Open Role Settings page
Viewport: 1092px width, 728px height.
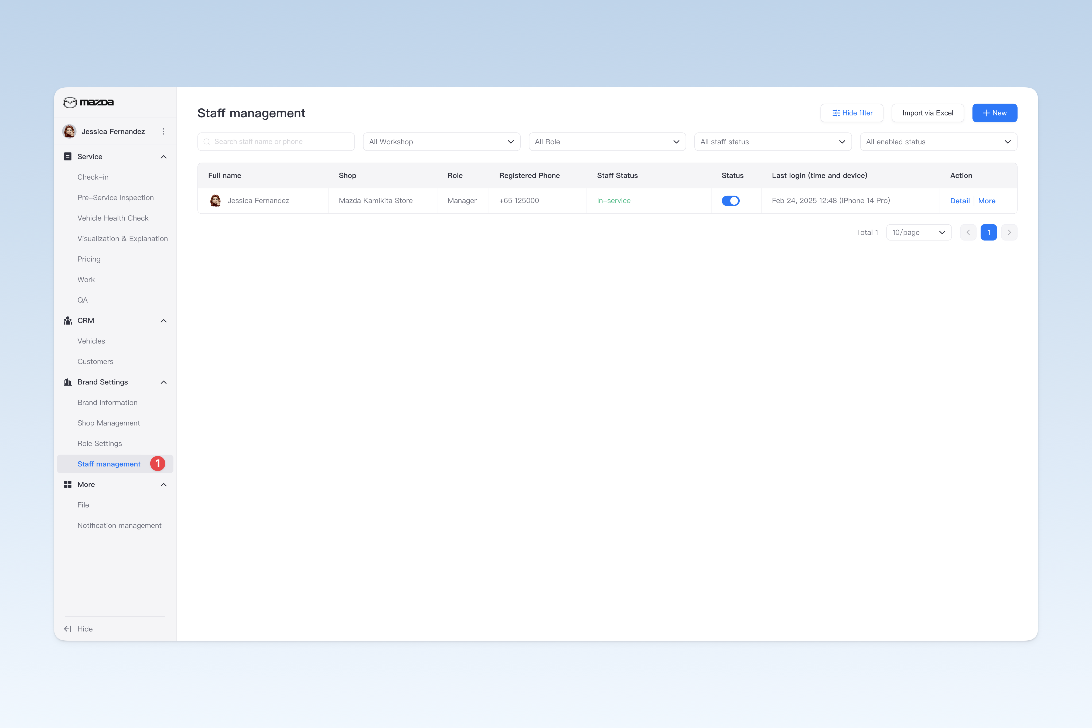point(99,443)
